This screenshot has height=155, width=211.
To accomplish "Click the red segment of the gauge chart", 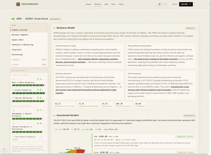I will (x=81, y=151).
